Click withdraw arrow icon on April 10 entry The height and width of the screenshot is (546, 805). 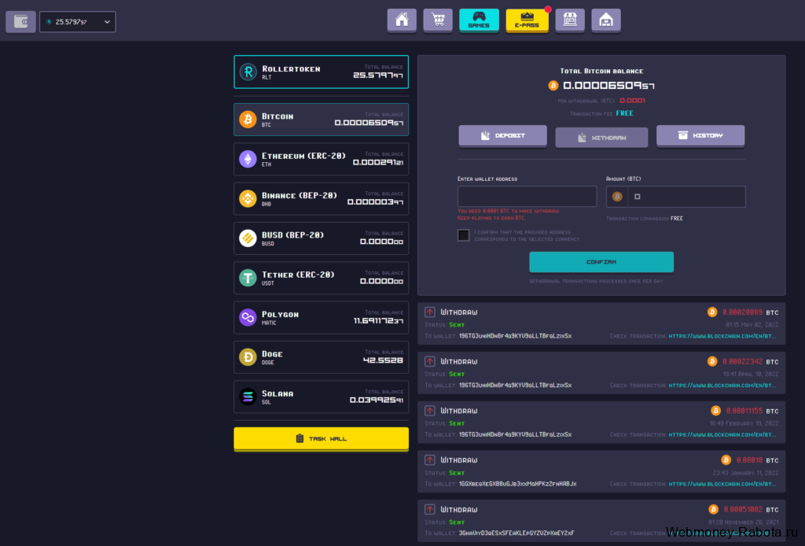pyautogui.click(x=430, y=361)
